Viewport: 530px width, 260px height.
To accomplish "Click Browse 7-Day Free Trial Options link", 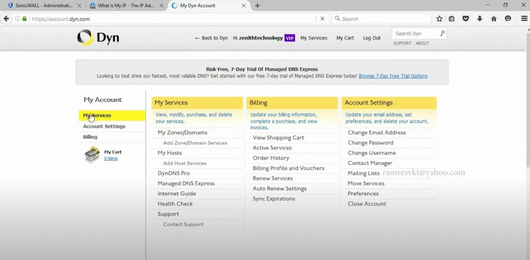I will pos(393,76).
